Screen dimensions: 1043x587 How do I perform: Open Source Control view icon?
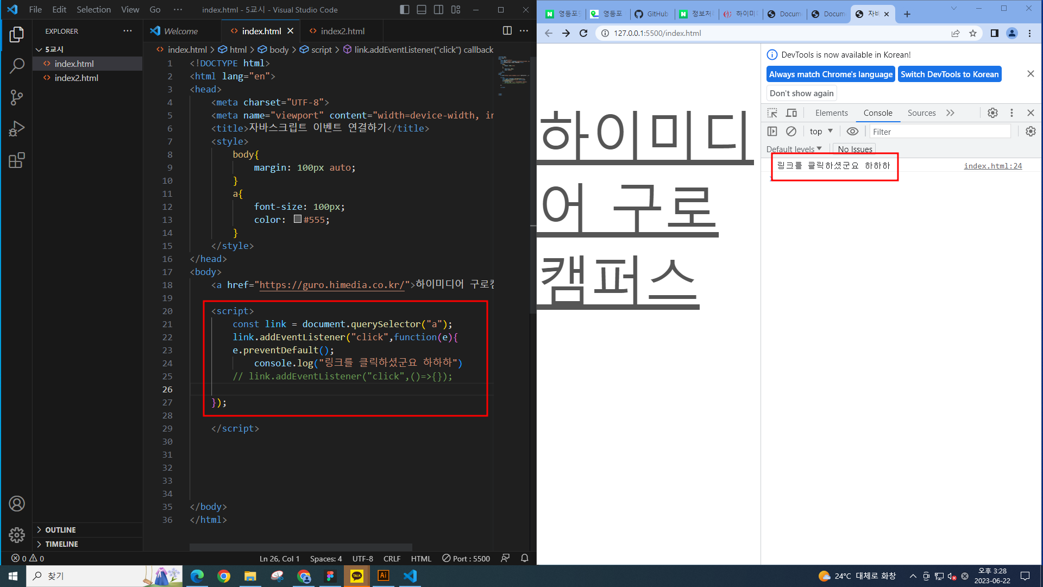(x=17, y=98)
